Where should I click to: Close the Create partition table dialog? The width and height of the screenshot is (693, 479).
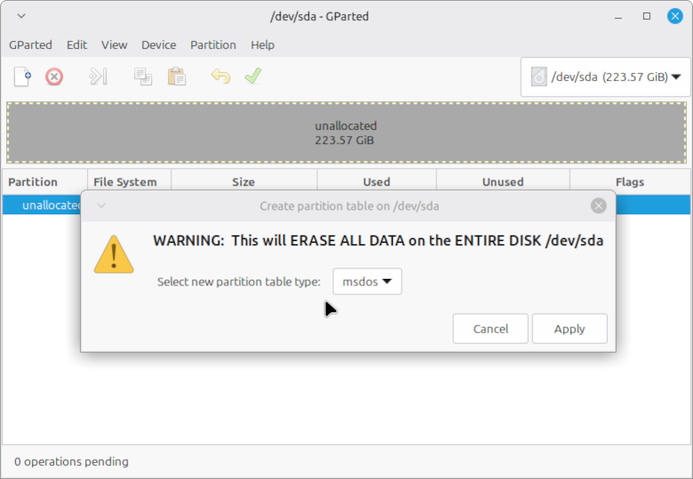599,206
